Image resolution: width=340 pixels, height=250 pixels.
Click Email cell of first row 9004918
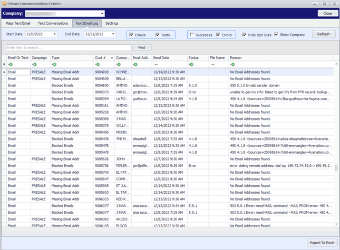tap(18, 72)
